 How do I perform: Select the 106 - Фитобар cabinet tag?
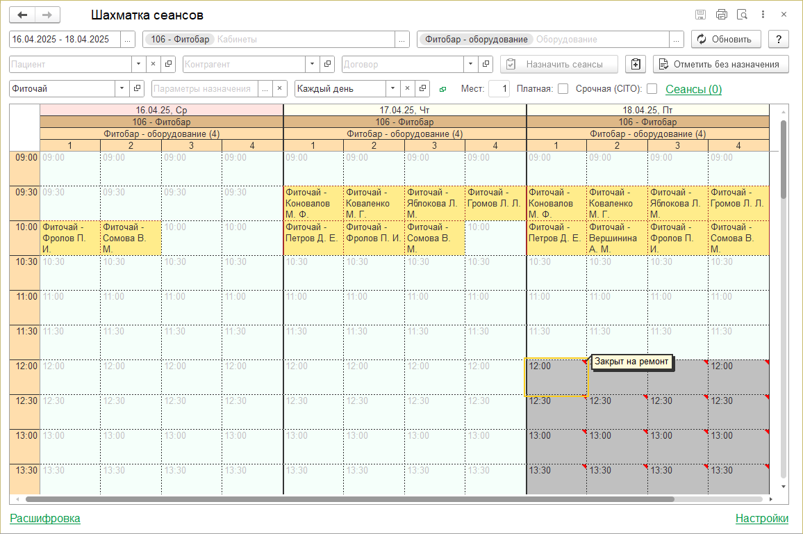pos(180,39)
